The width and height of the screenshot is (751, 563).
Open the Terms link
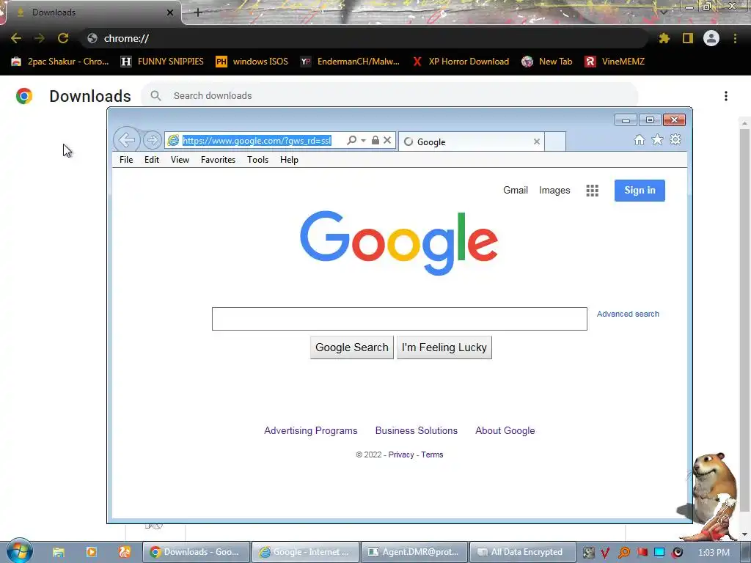click(x=432, y=455)
